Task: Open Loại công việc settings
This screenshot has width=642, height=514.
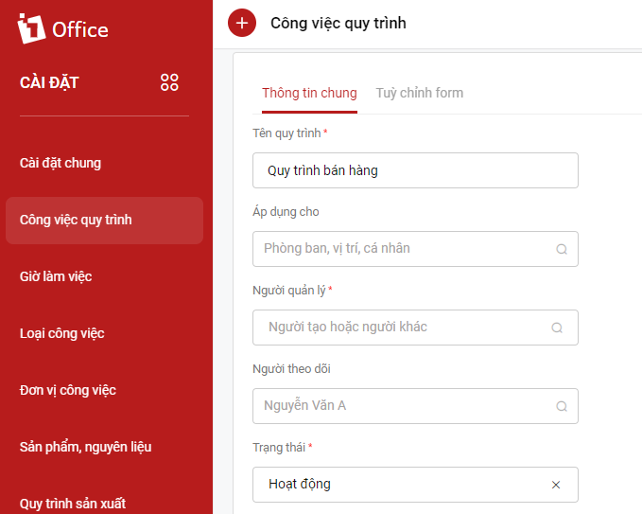Action: tap(61, 333)
